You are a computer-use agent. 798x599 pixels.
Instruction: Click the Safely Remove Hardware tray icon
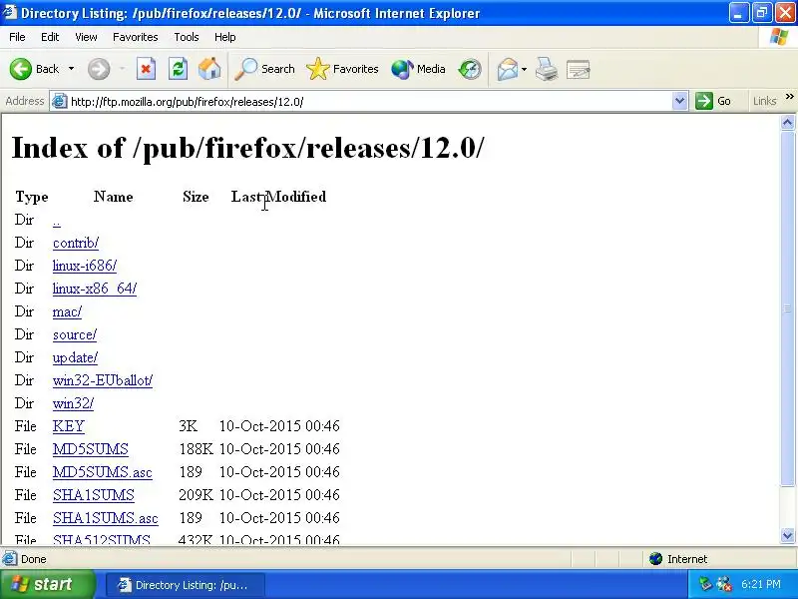pyautogui.click(x=706, y=584)
